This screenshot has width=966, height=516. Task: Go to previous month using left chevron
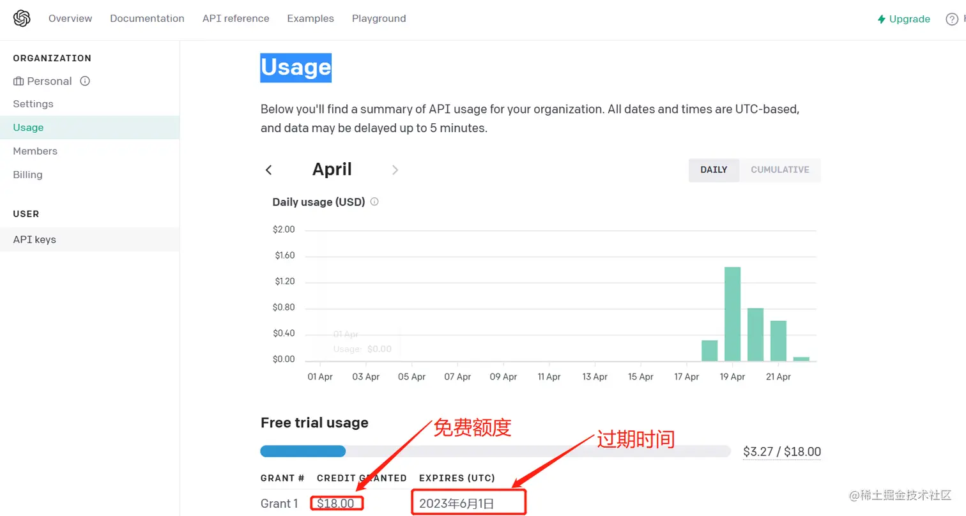[x=269, y=170]
